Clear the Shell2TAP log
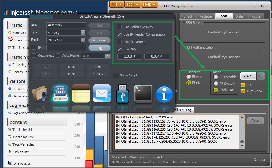Screen dimensions: 272x168 [255, 121]
